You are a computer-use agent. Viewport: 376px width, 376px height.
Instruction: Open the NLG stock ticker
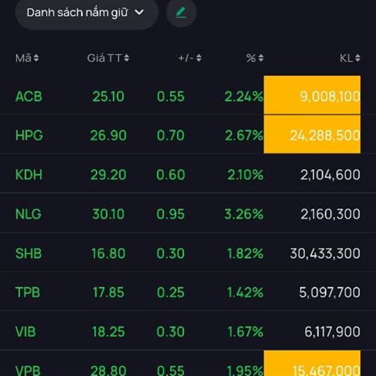29,214
